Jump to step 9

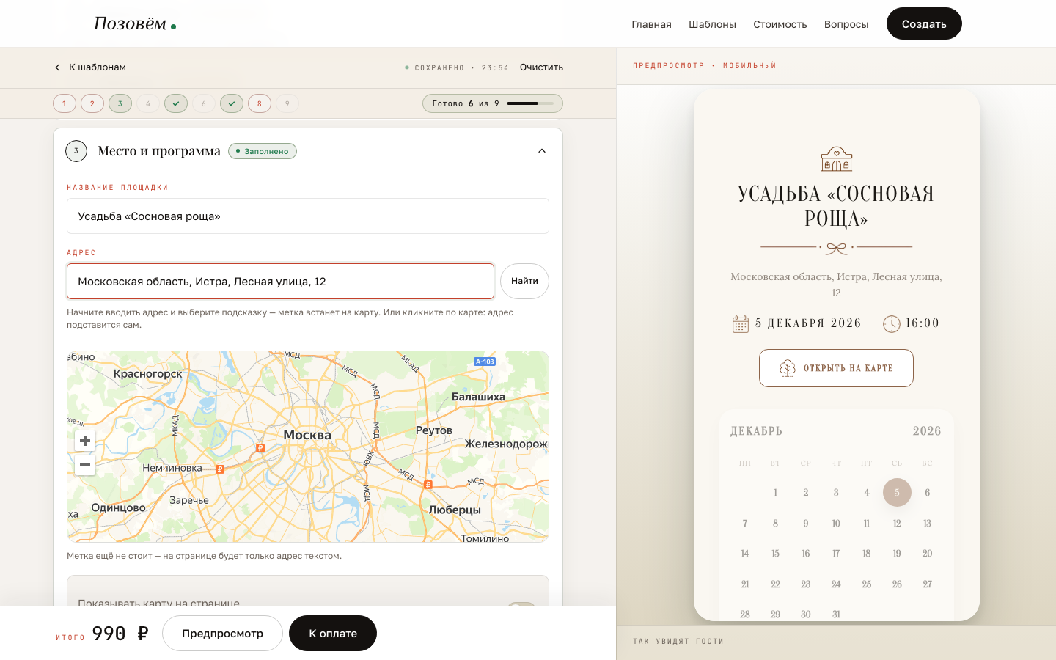point(287,103)
